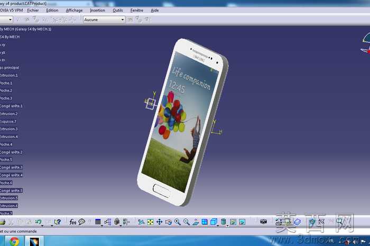Select Poche.4 in the tree
The height and width of the screenshot is (246, 370).
click(6, 144)
